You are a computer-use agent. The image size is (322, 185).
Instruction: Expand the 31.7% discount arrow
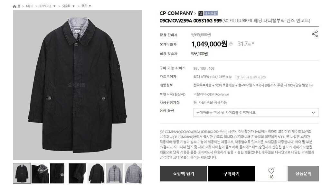tap(253, 43)
